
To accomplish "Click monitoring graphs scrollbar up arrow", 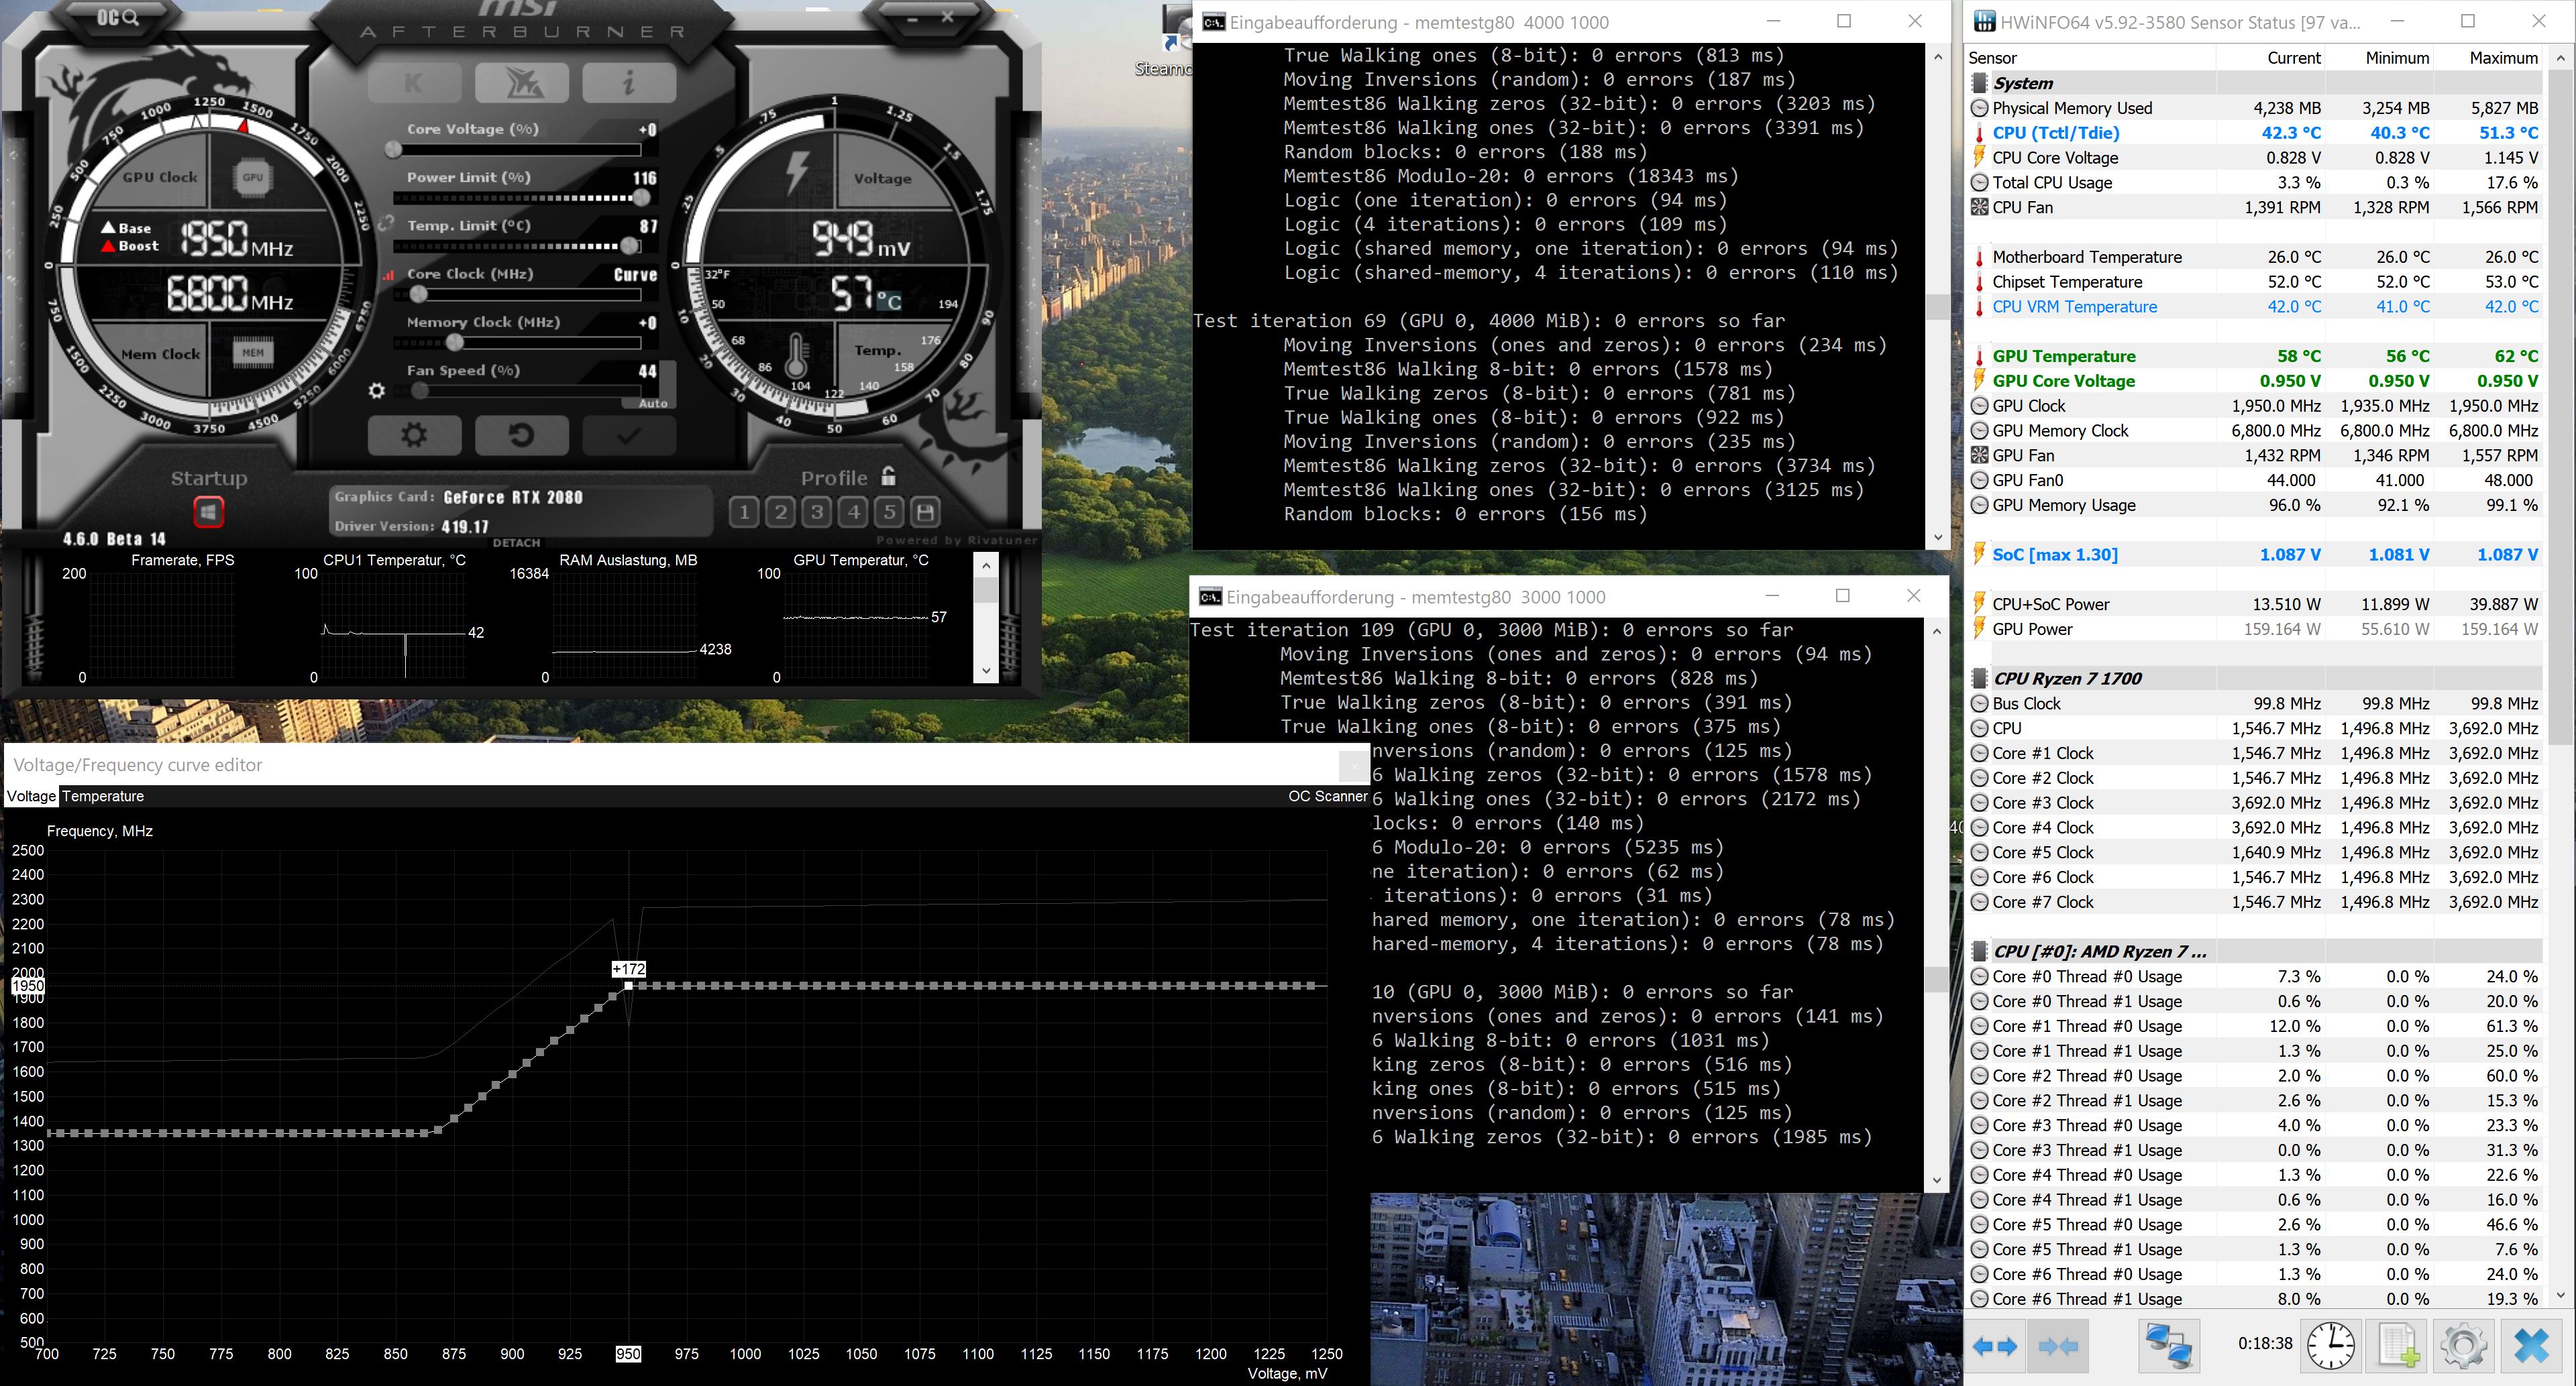I will tap(986, 565).
